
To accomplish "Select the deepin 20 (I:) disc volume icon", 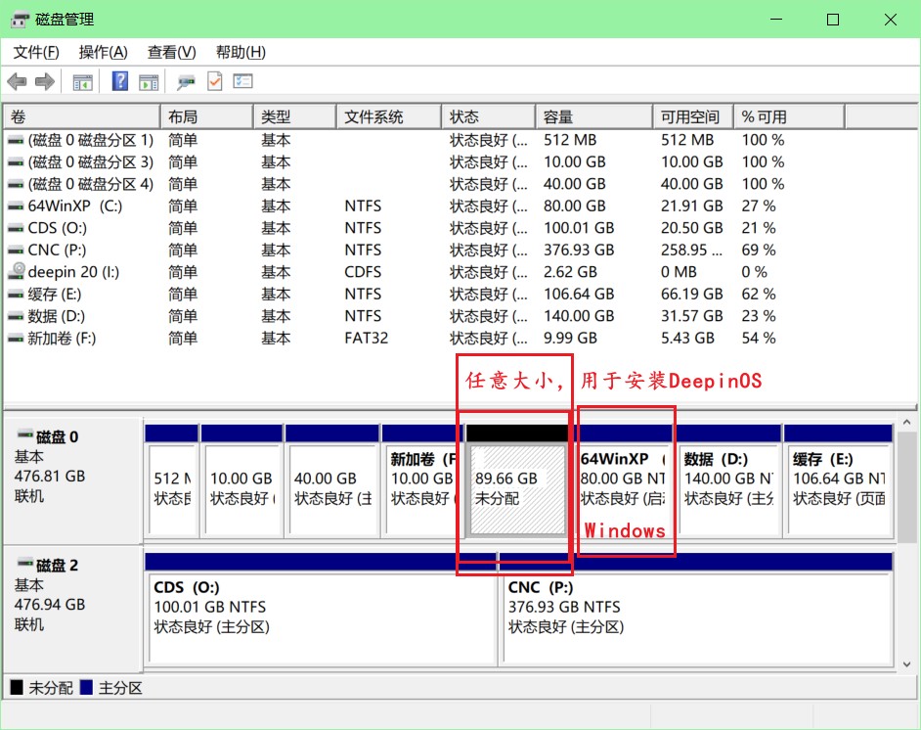I will (x=17, y=272).
